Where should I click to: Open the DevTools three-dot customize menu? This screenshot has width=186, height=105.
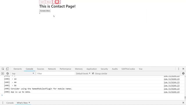click(178, 69)
